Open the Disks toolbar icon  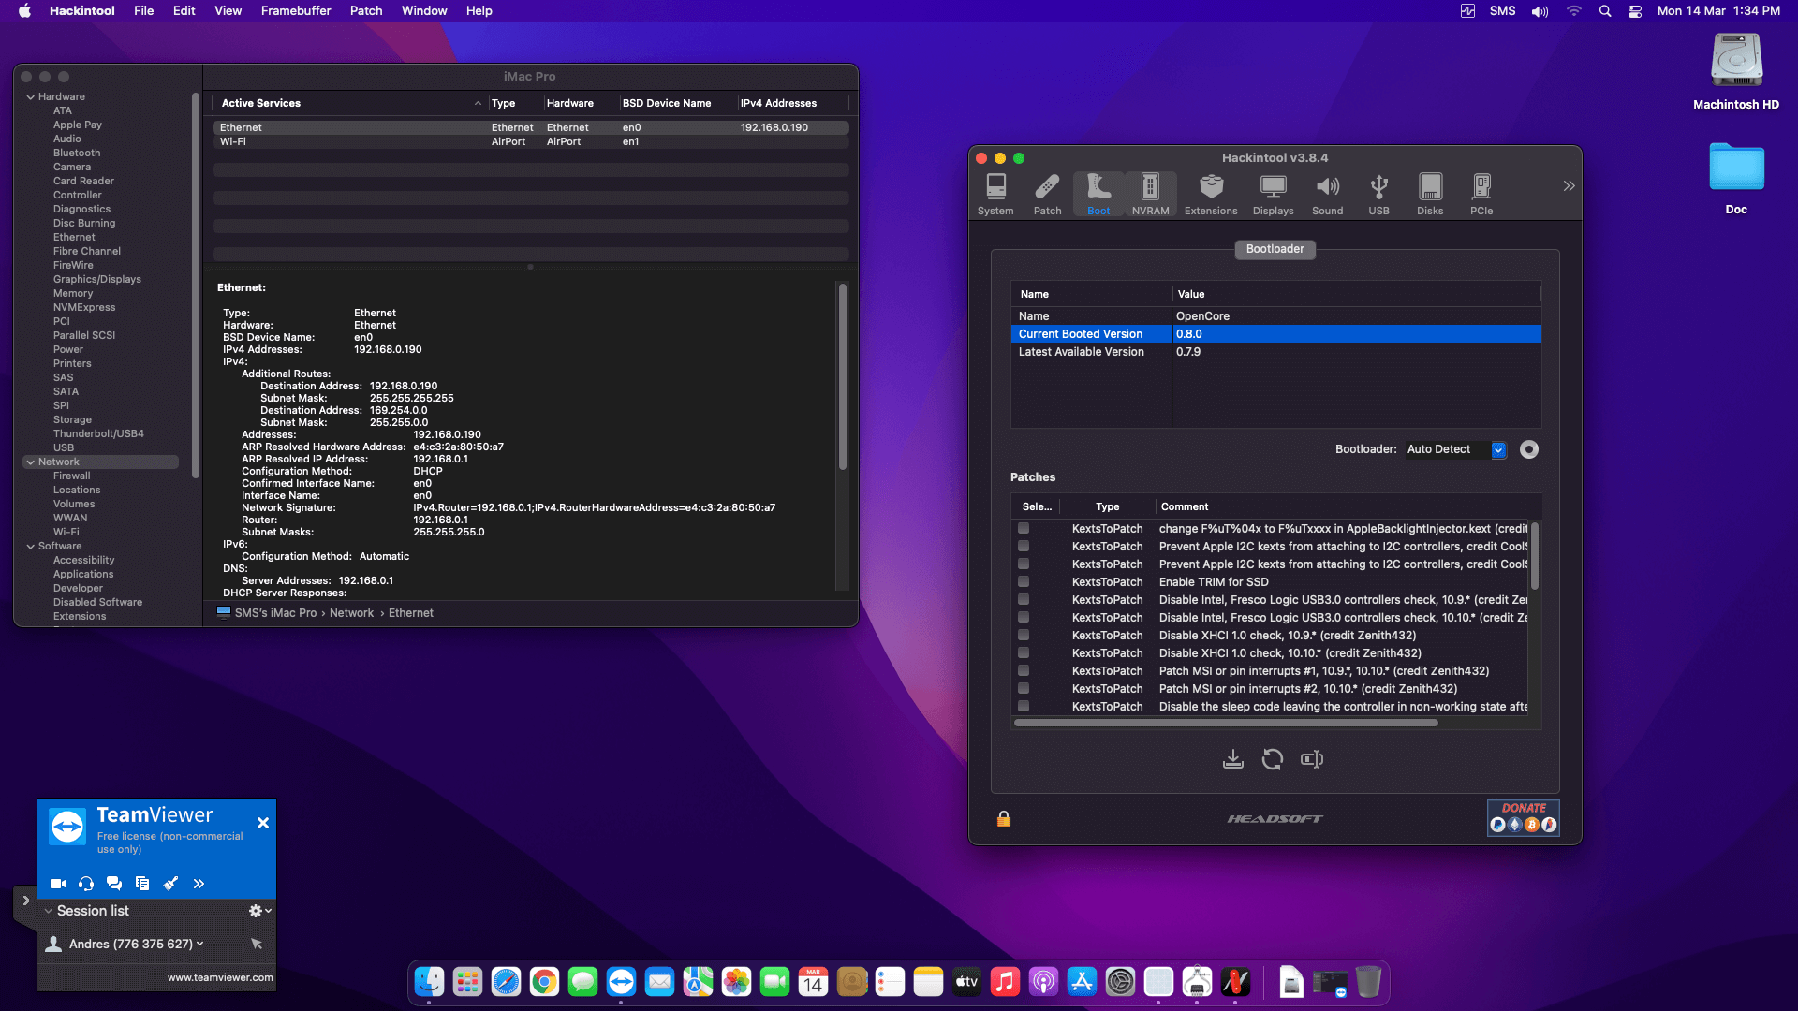click(1430, 195)
